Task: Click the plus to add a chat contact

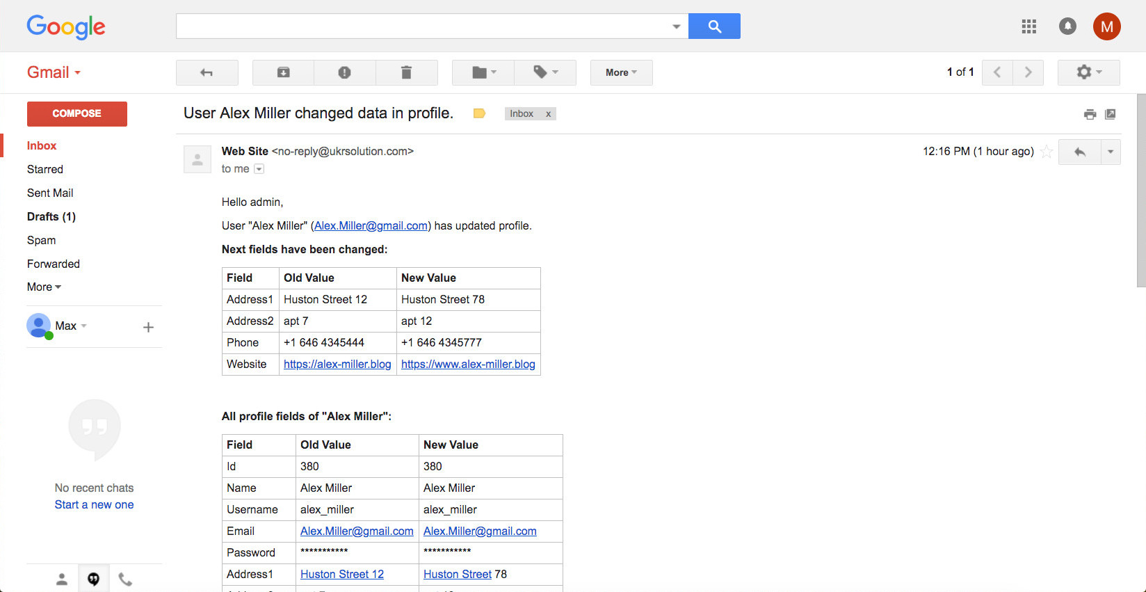Action: tap(148, 327)
